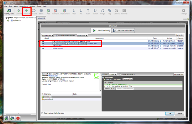Enable Ignore Whitespace checkbox in diff panel
Image resolution: width=192 pixels, height=124 pixels.
coord(120,74)
